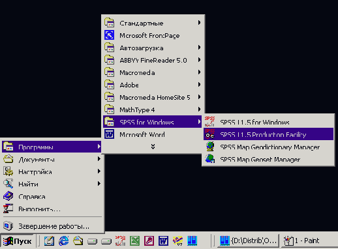Screen dimensions: 338x249
Task: Launch Word from quick launch bar
Action: pos(163,241)
